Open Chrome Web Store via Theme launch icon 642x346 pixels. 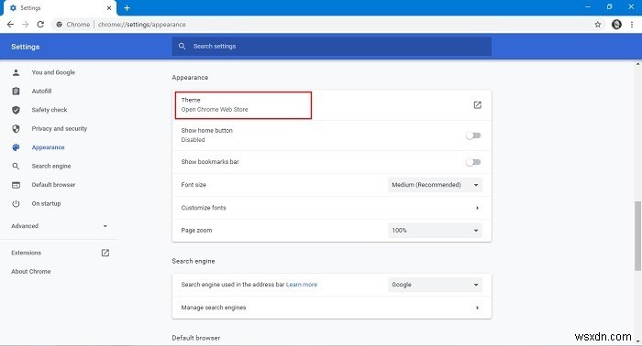coord(478,105)
